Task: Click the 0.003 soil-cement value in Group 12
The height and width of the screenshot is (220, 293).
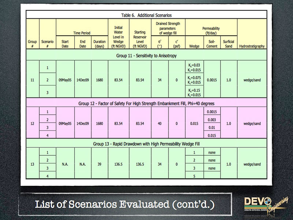Action: [x=211, y=120]
